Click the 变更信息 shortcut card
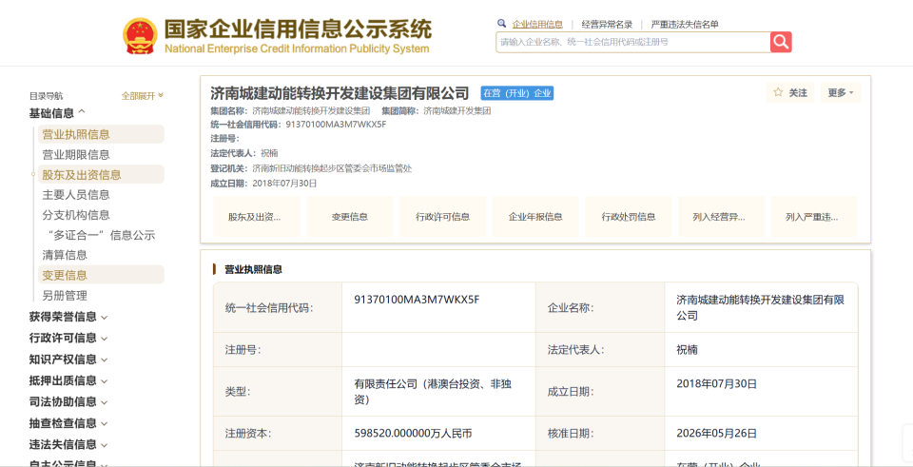Viewport: 913px width, 467px height. point(350,217)
